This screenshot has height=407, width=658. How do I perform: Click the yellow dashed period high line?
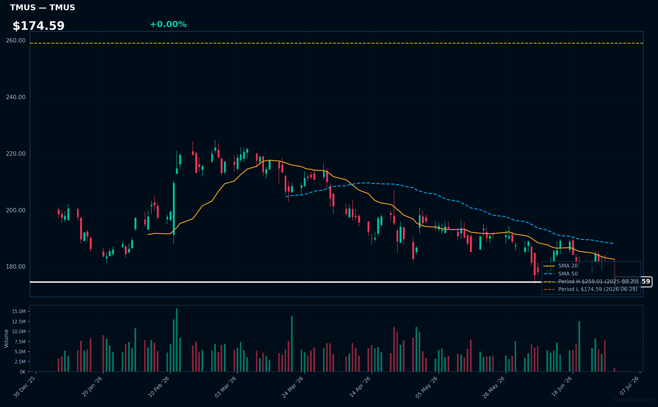[336, 43]
